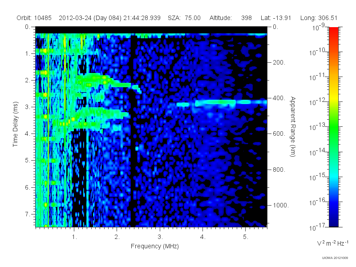356x267 pixels.
Task: Click frequency tick label 2.
Action: pos(117,237)
